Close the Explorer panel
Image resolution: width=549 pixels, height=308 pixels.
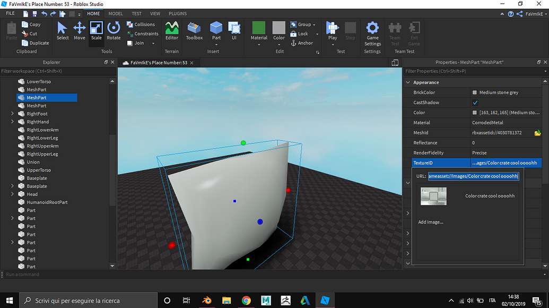[112, 62]
